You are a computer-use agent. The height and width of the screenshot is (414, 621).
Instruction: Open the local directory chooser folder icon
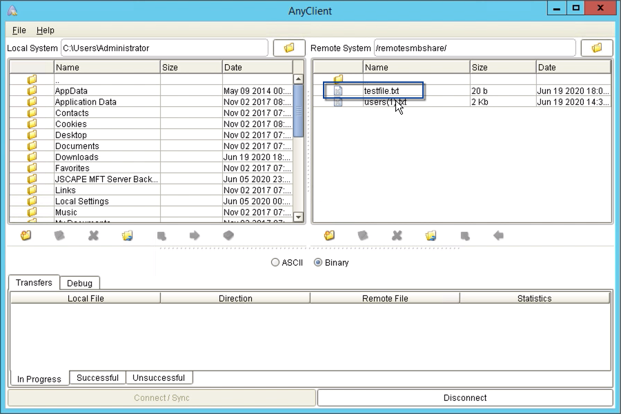288,48
